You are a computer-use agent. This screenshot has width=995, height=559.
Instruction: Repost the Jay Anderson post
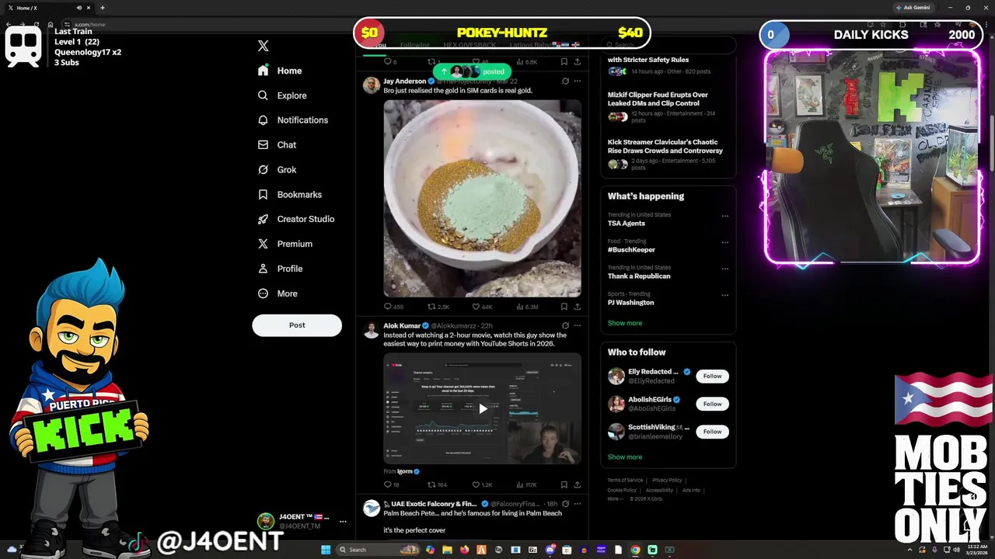[438, 307]
